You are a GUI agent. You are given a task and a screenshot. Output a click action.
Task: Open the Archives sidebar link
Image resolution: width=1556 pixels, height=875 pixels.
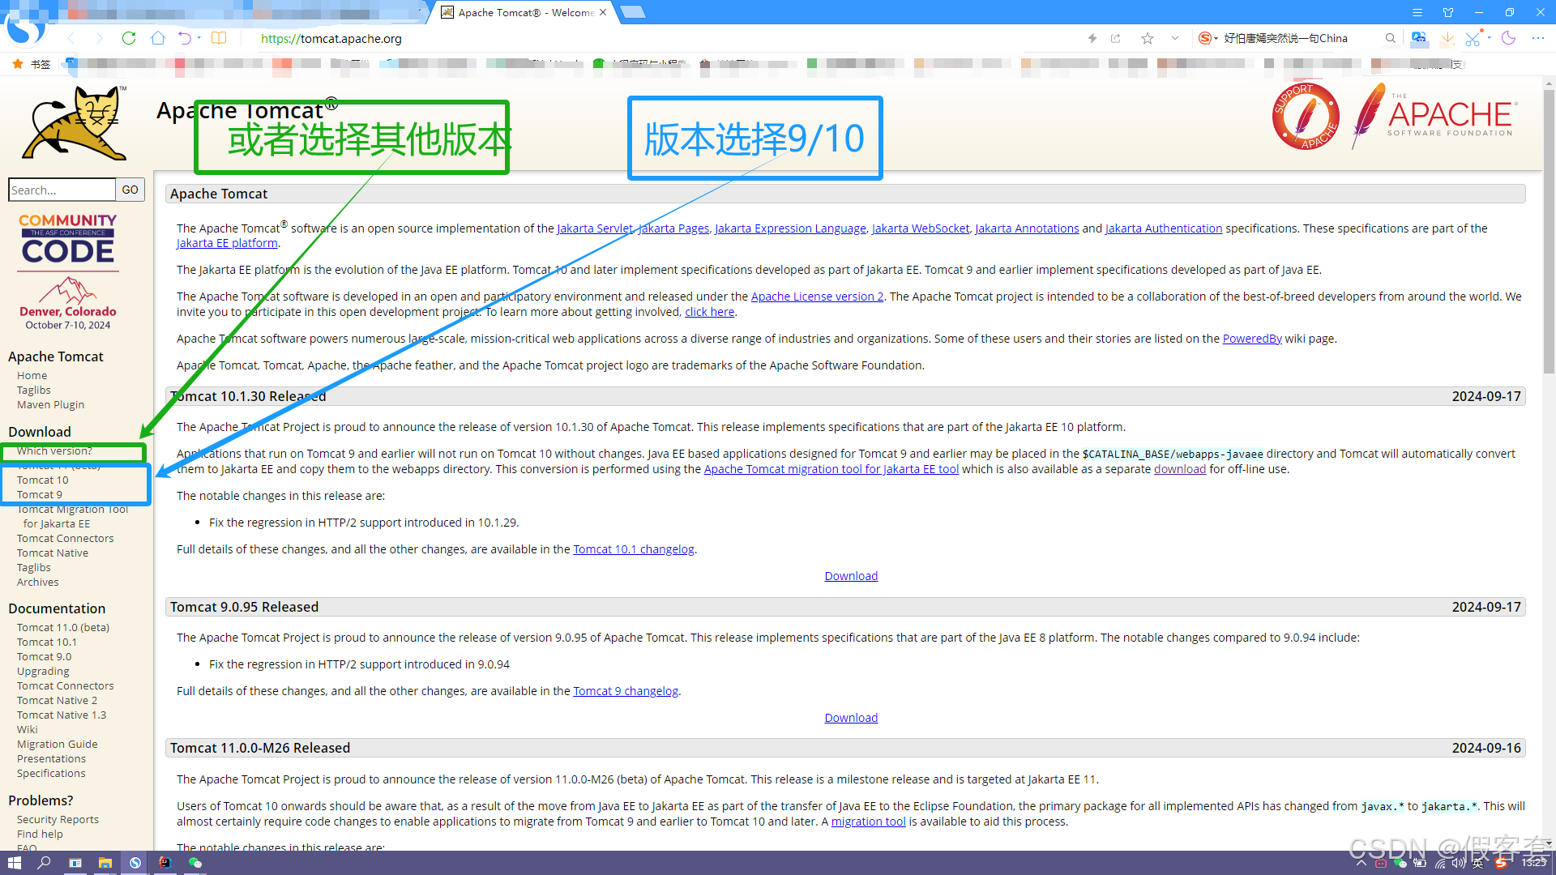38,582
